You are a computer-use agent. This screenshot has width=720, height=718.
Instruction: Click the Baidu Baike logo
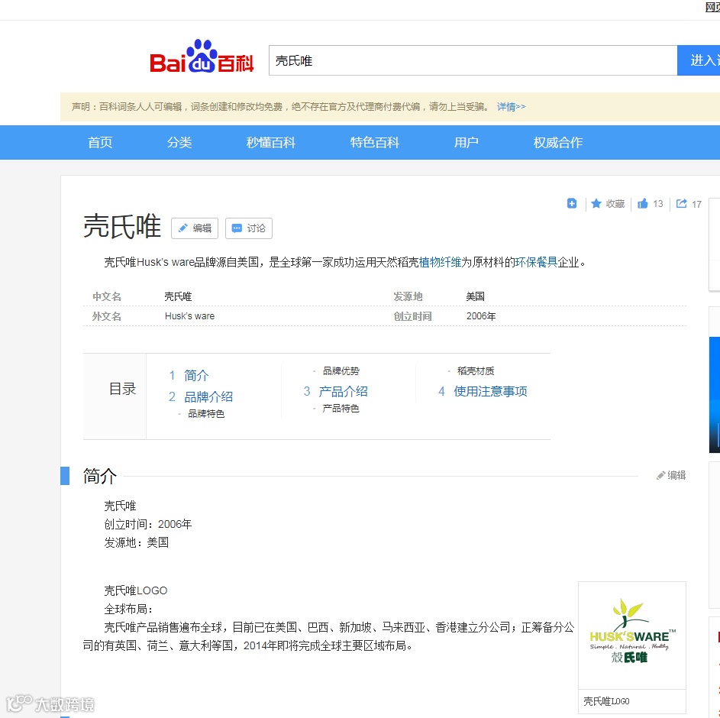pos(201,57)
